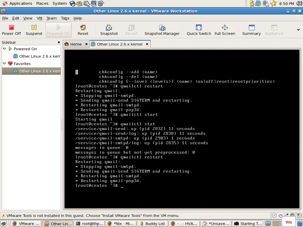The width and height of the screenshot is (303, 227).
Task: Close the Sidebar panel
Action: click(58, 43)
